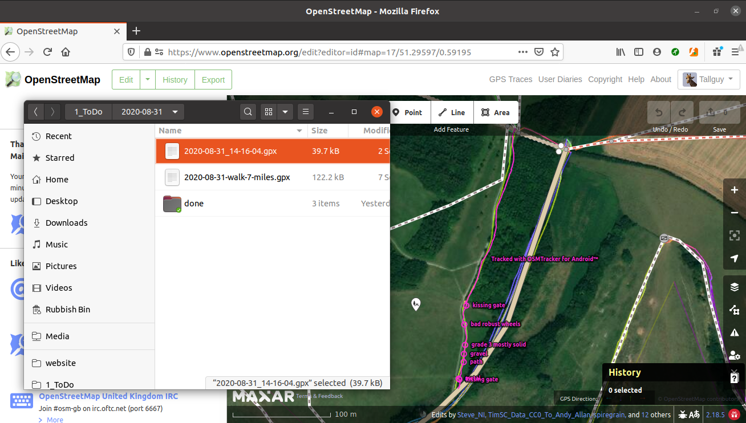Save page to Pocket
The image size is (746, 423).
[x=538, y=52]
